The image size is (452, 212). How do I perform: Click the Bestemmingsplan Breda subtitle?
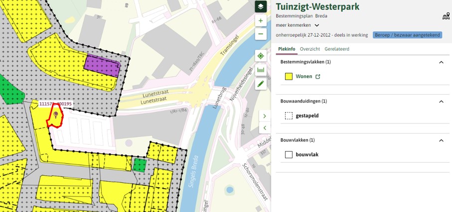point(301,16)
